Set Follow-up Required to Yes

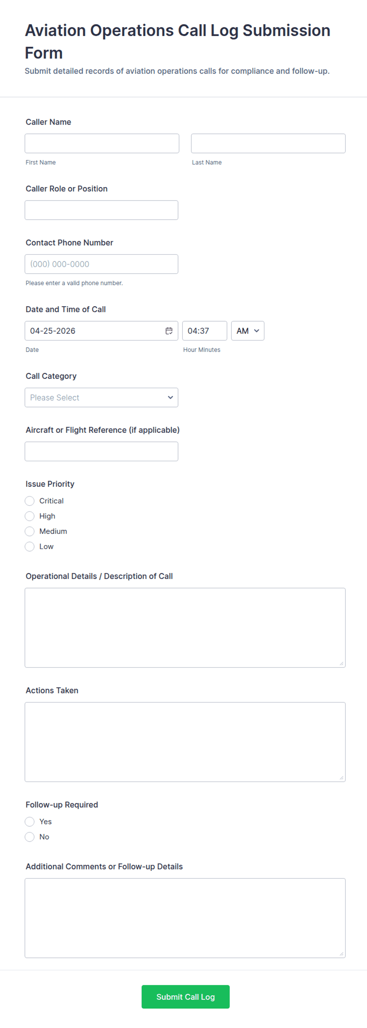click(30, 821)
